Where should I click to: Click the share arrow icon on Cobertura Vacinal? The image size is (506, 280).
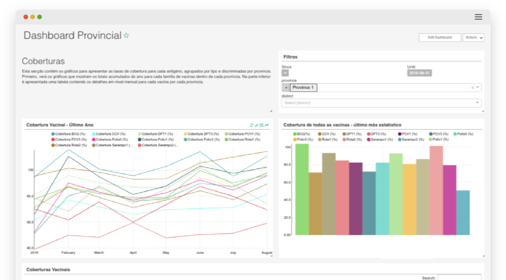click(x=267, y=125)
